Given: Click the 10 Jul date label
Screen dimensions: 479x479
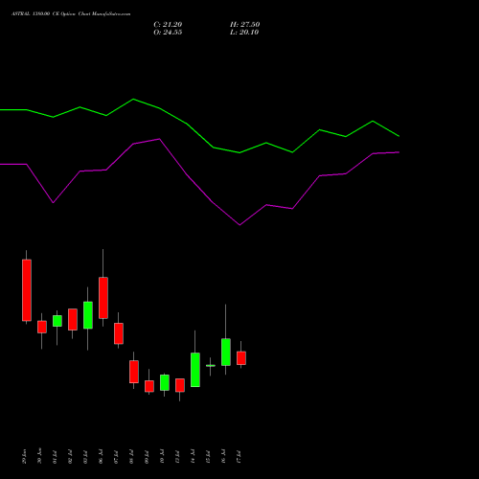Looking at the screenshot, I should point(162,456).
